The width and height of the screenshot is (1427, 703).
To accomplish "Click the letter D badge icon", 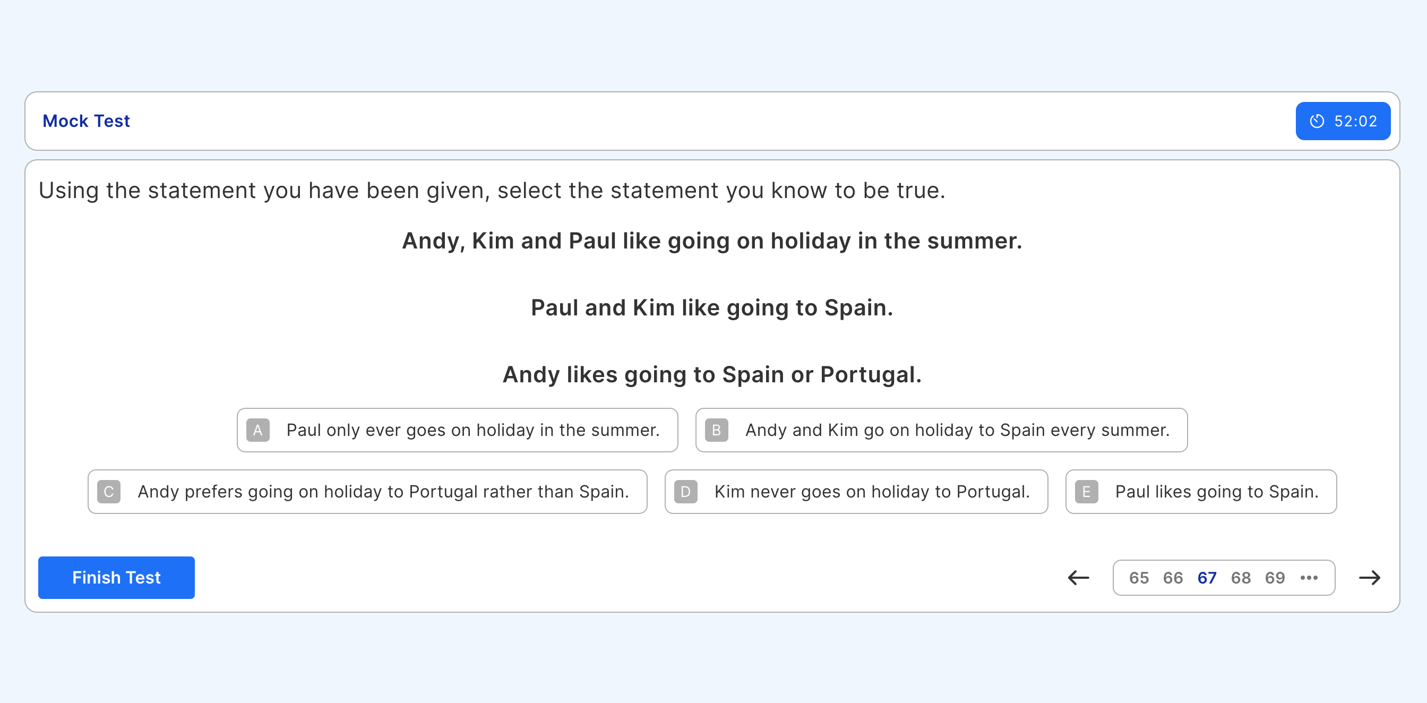I will click(x=685, y=491).
